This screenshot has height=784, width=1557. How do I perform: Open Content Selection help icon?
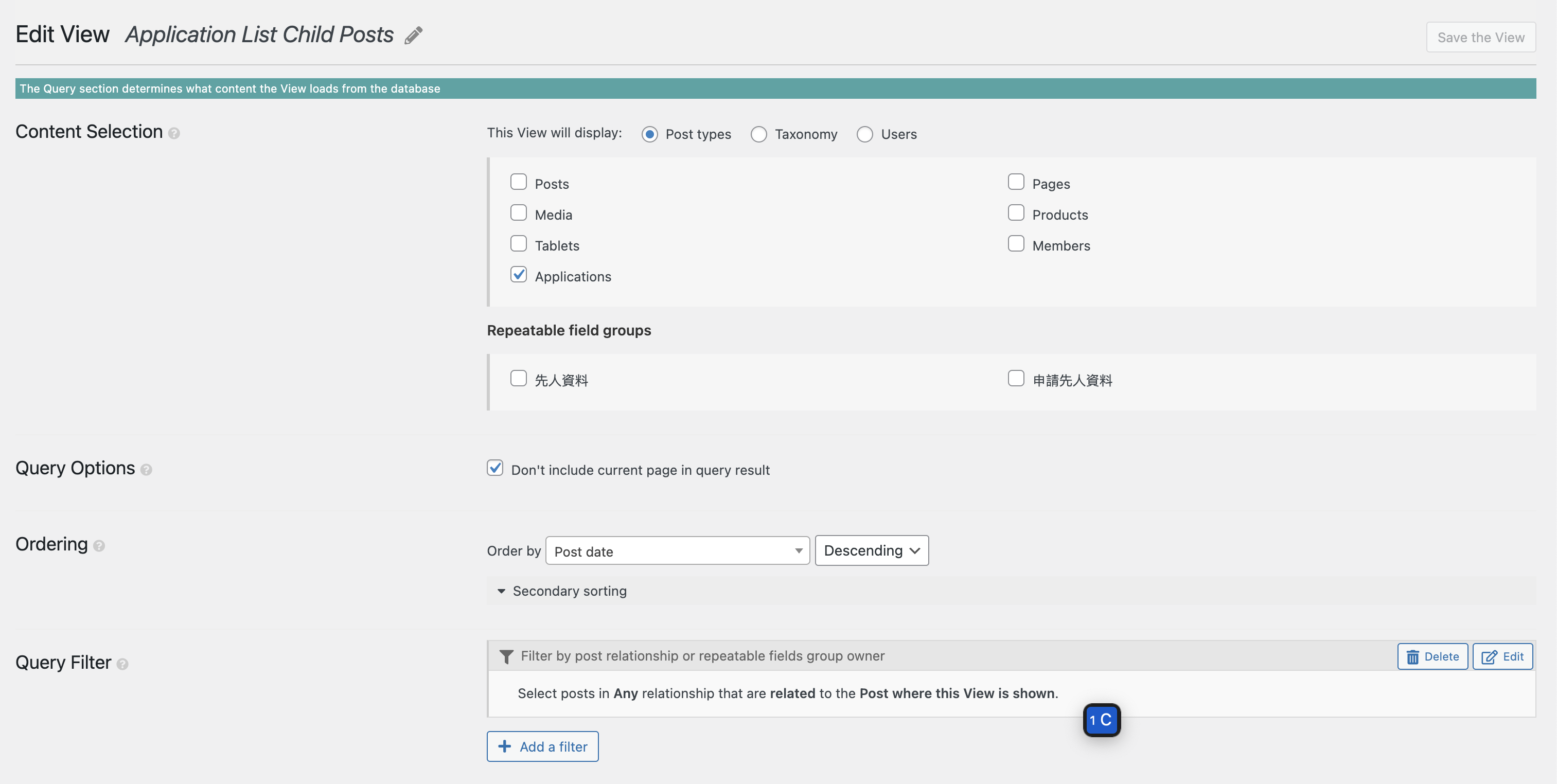pos(174,133)
